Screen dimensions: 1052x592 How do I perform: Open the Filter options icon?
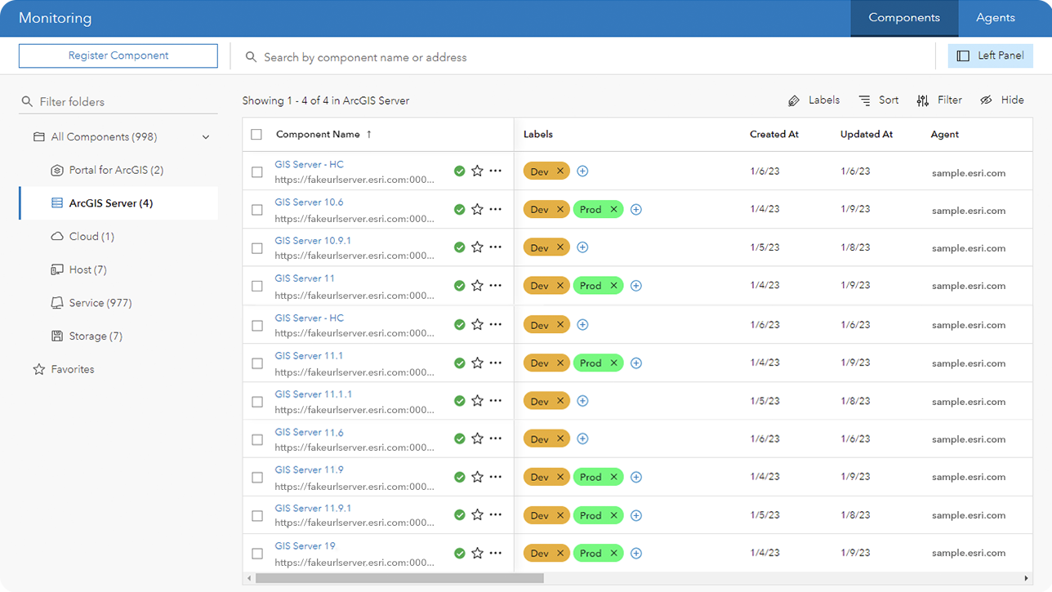click(923, 100)
